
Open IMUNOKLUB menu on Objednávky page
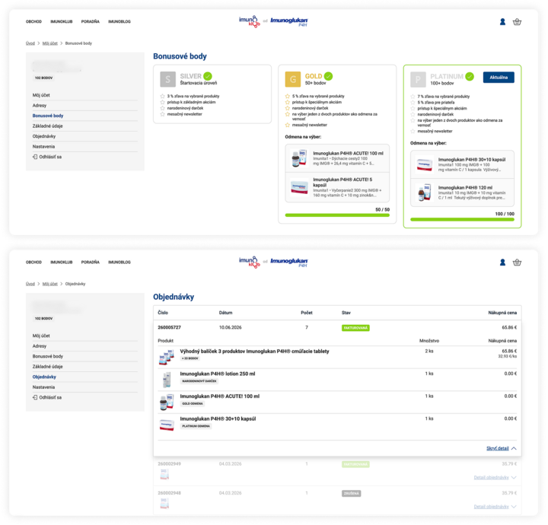point(62,262)
